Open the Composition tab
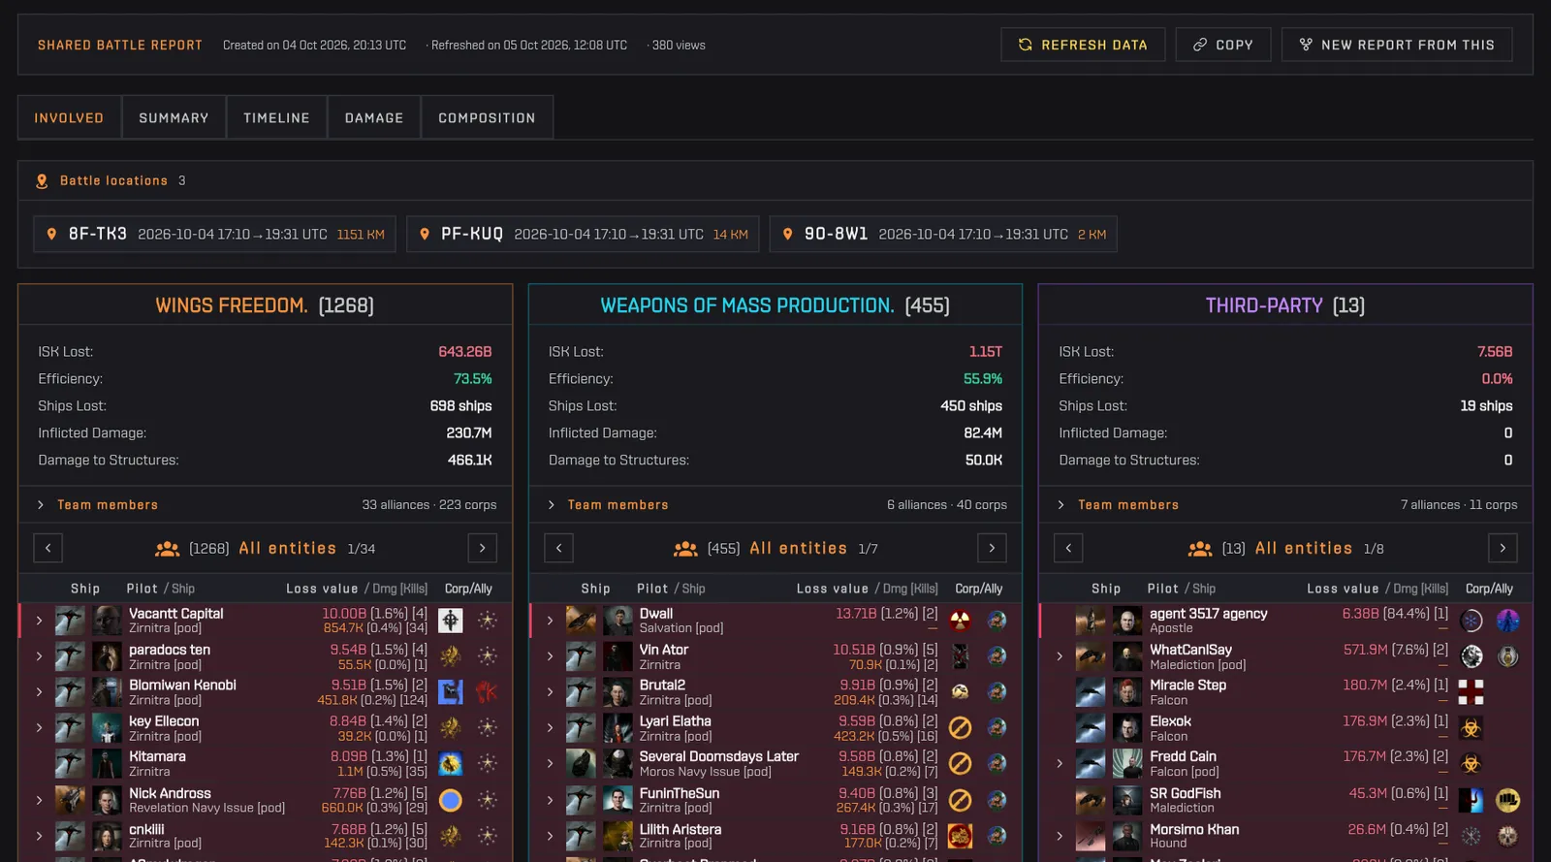This screenshot has height=862, width=1551. pyautogui.click(x=487, y=117)
